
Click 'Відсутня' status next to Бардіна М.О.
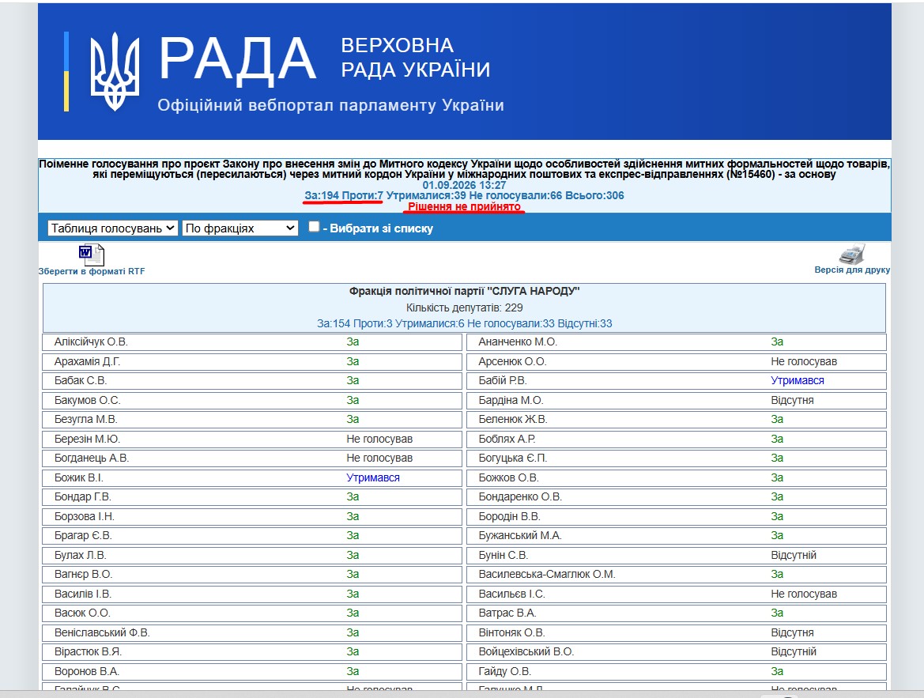[x=792, y=400]
